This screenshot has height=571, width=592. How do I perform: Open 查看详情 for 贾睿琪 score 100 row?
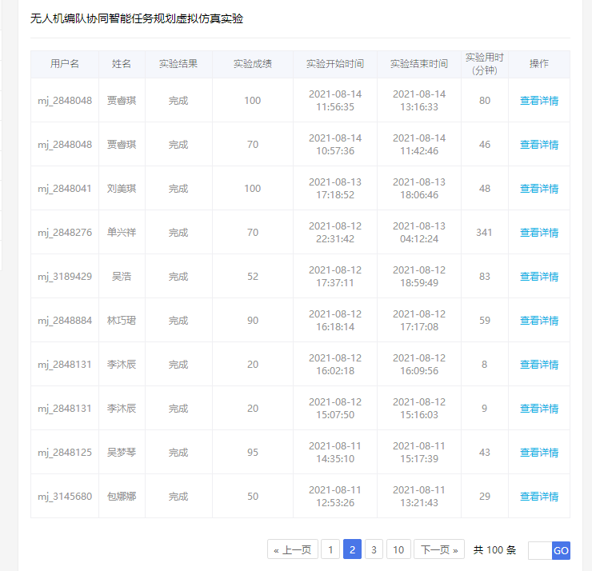538,101
